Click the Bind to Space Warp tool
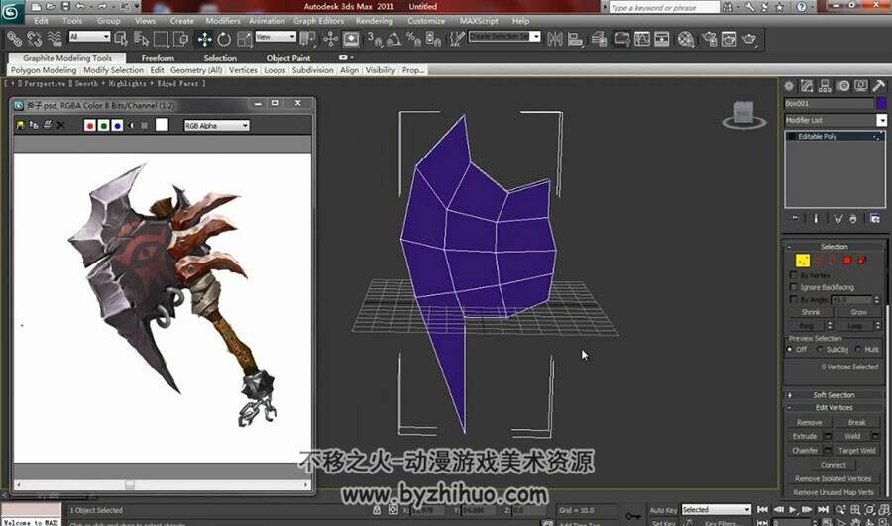This screenshot has height=526, width=892. point(55,39)
